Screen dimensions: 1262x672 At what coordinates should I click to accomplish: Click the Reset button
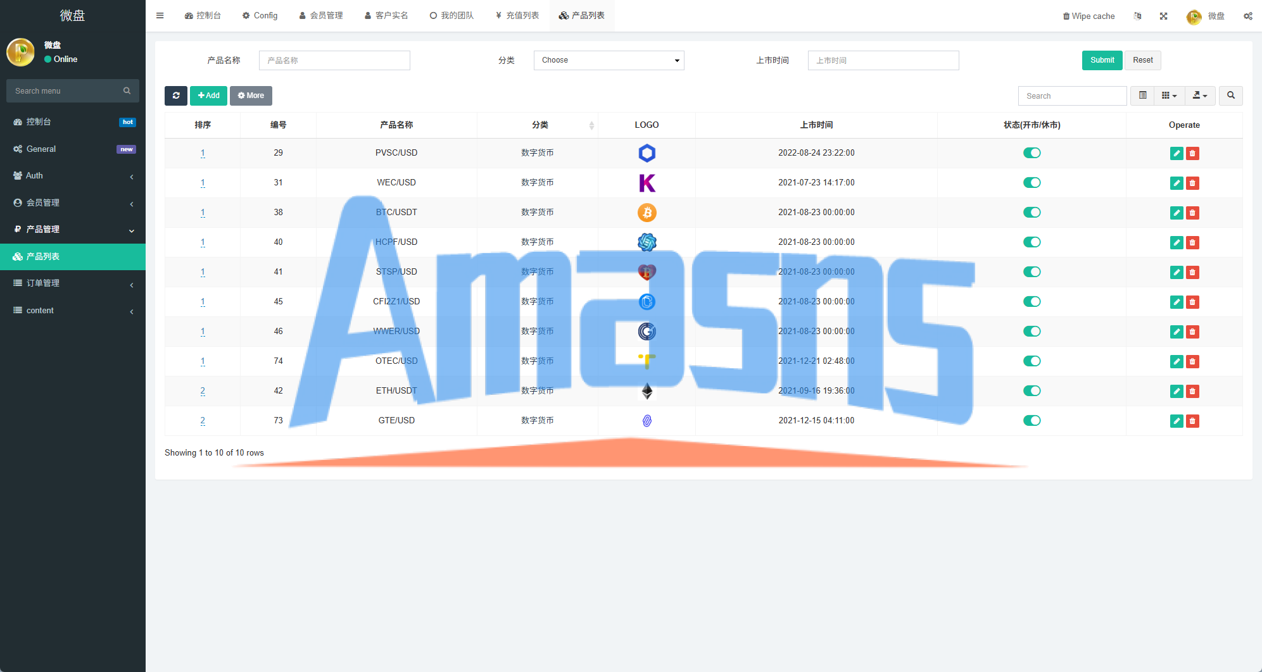click(x=1142, y=60)
